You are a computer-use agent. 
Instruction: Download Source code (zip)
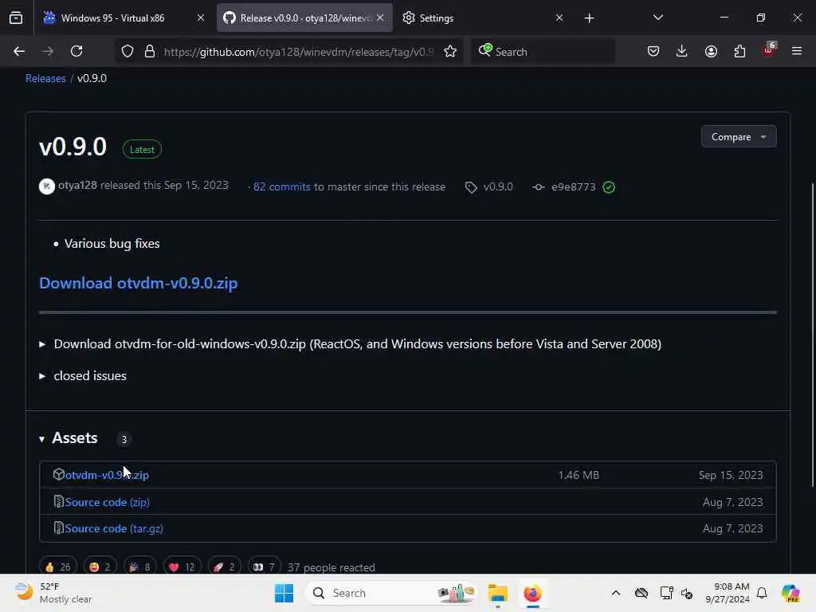[108, 502]
